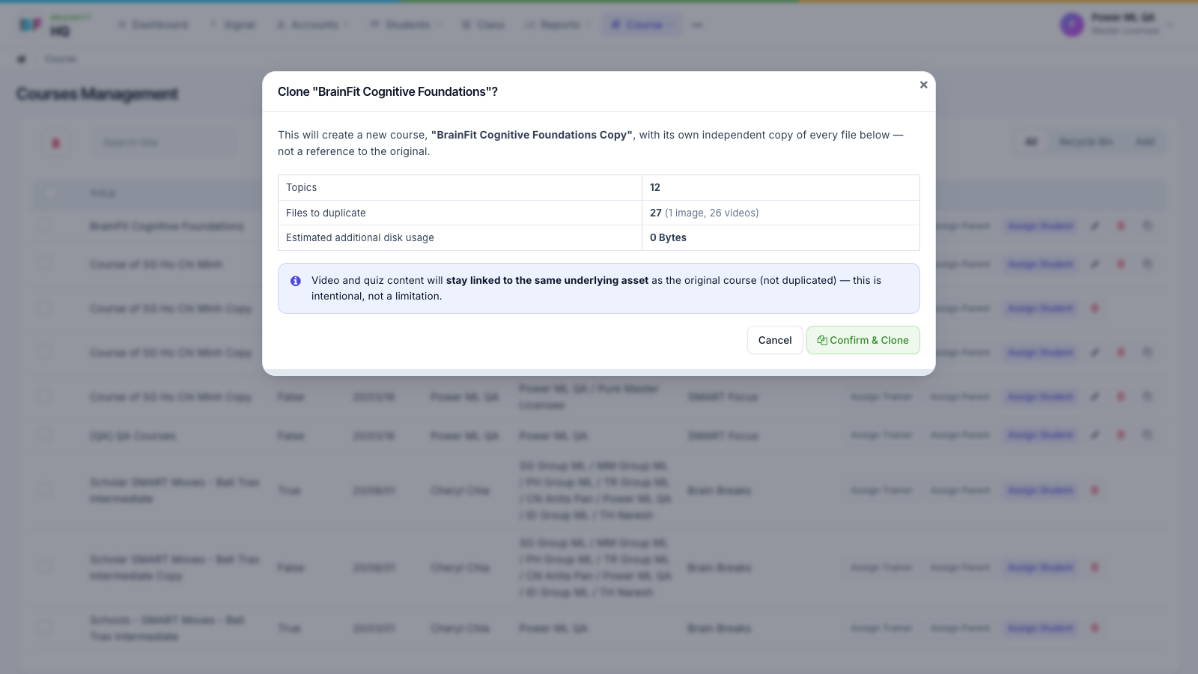Click the Confirm & Clone button
The width and height of the screenshot is (1198, 674).
click(863, 340)
